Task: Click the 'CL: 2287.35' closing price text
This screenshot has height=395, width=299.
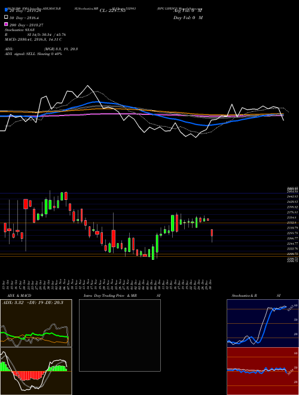Action: (112, 11)
